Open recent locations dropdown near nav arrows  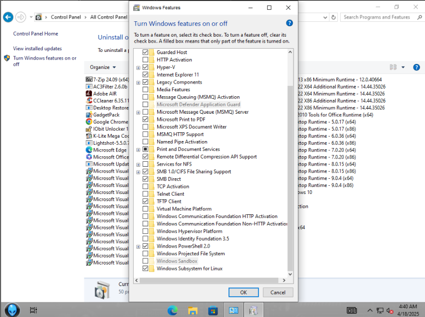click(31, 17)
